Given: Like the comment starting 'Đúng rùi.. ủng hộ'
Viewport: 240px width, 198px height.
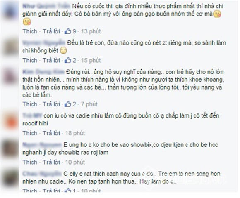Looking at the screenshot, I should (x=30, y=104).
